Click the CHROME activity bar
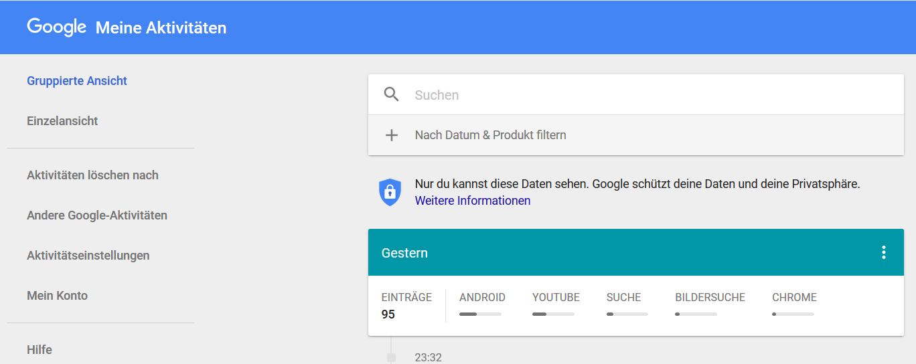 click(793, 314)
